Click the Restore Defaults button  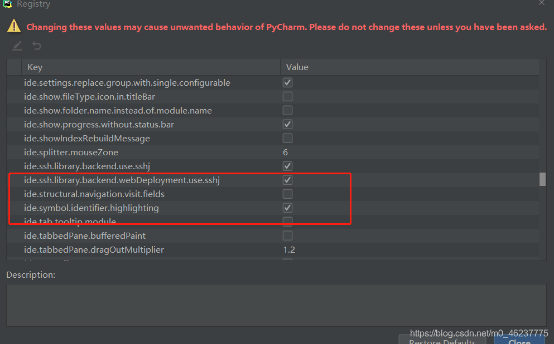[443, 341]
